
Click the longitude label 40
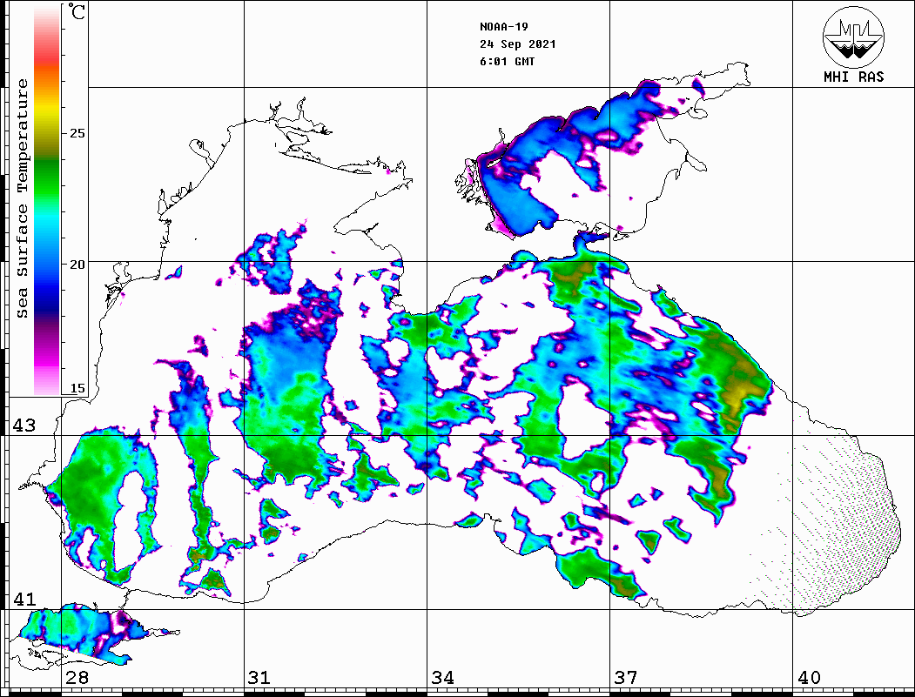[809, 678]
